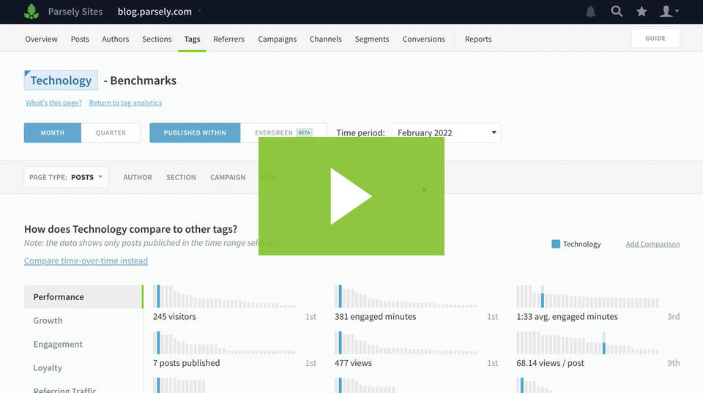The height and width of the screenshot is (393, 703).
Task: Open the What's this page link
Action: (53, 102)
